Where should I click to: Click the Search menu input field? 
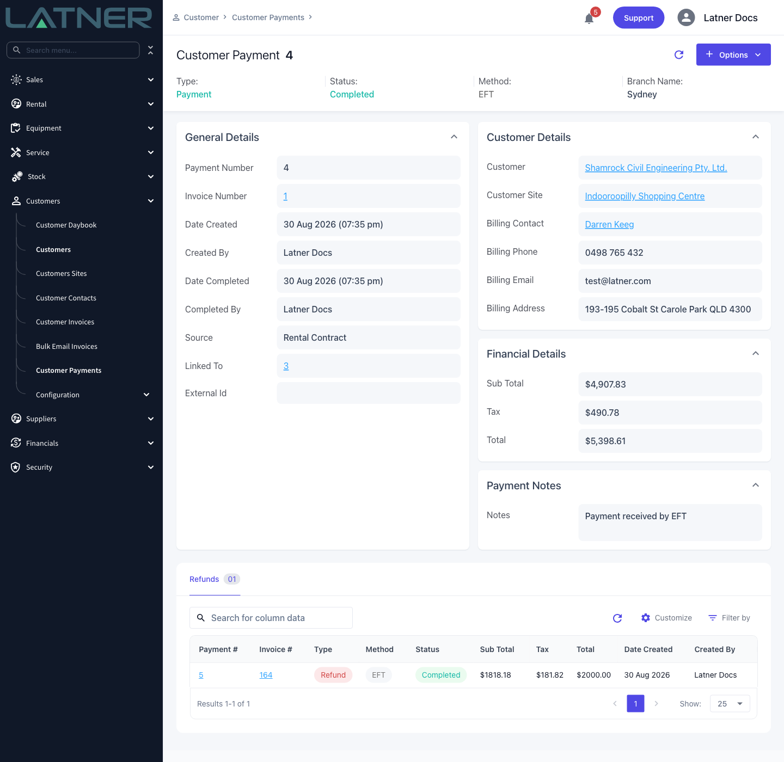coord(73,50)
